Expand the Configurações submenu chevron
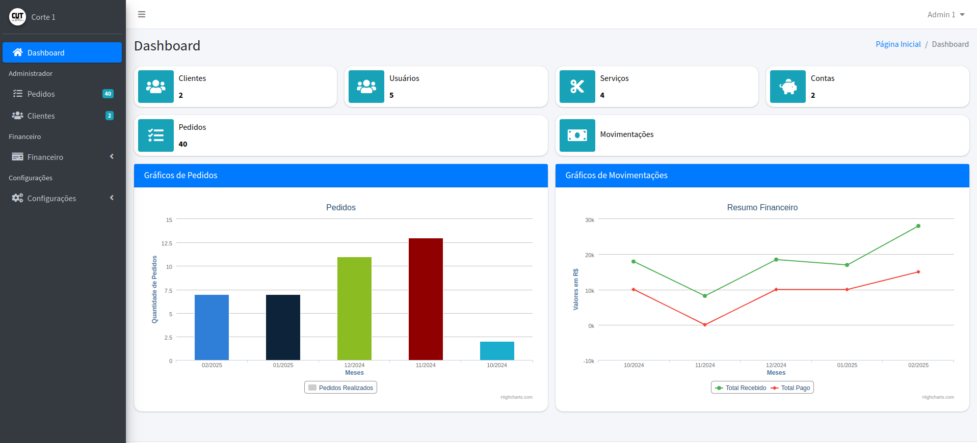This screenshot has width=977, height=443. (112, 198)
